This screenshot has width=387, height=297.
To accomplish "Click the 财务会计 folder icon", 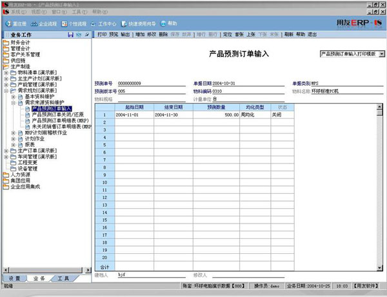I will [x=6, y=43].
